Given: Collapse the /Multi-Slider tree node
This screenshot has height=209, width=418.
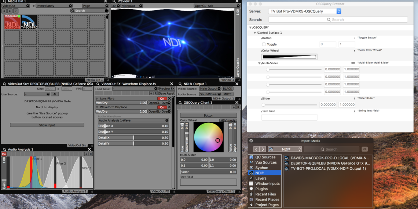Looking at the screenshot, I should [x=259, y=63].
